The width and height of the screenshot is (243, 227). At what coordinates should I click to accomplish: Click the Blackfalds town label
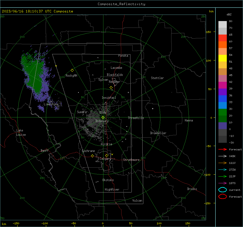coord(115,75)
